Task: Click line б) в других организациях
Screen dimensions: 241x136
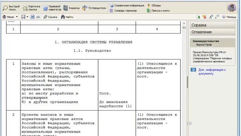Action: click(x=50, y=102)
